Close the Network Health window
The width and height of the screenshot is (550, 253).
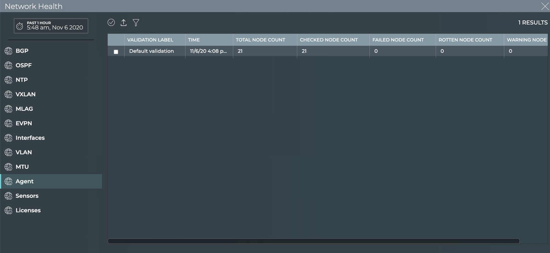click(544, 6)
